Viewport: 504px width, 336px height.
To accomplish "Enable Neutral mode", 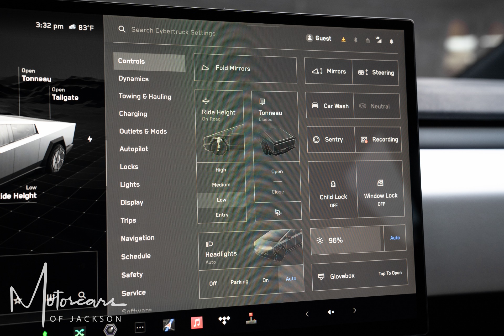I will (377, 106).
